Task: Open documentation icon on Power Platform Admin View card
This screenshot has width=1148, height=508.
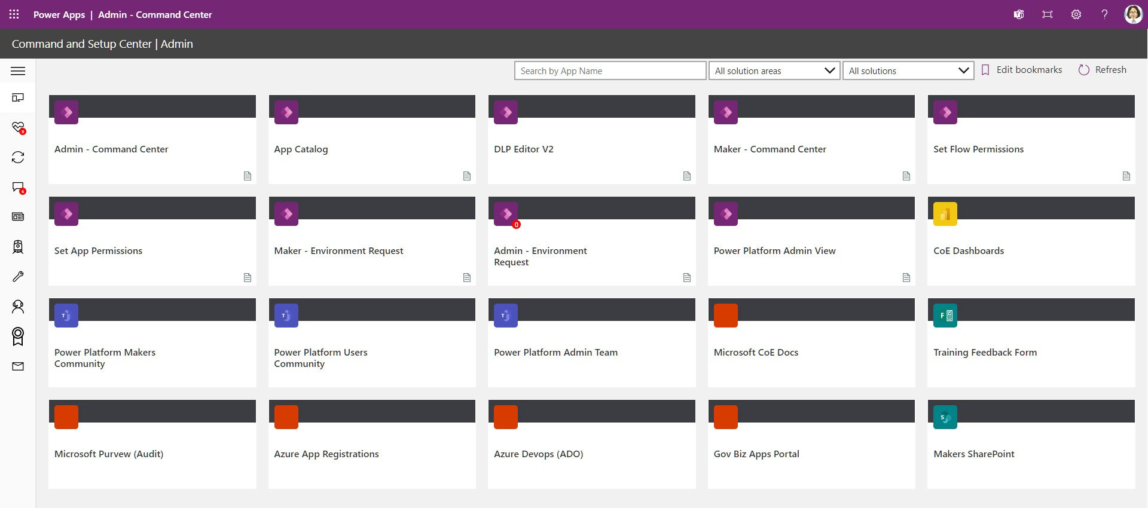Action: 906,277
